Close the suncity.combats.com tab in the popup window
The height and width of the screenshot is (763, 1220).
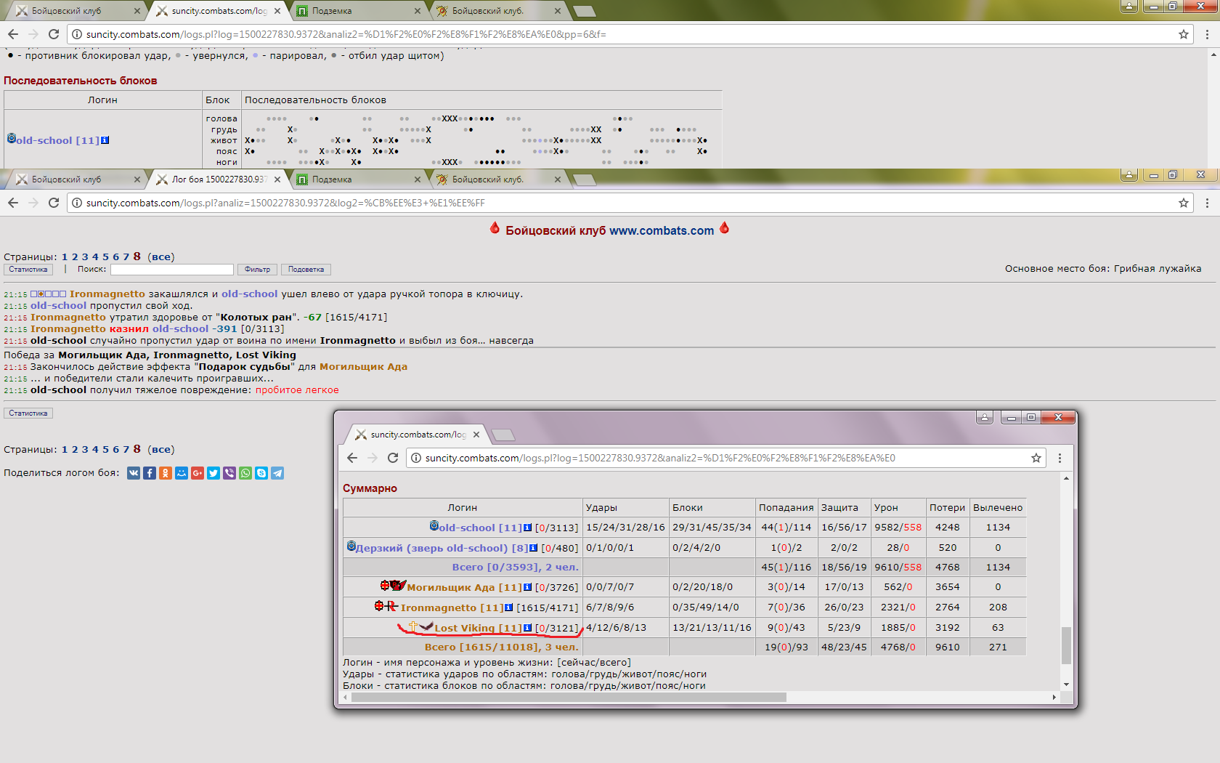tap(476, 435)
